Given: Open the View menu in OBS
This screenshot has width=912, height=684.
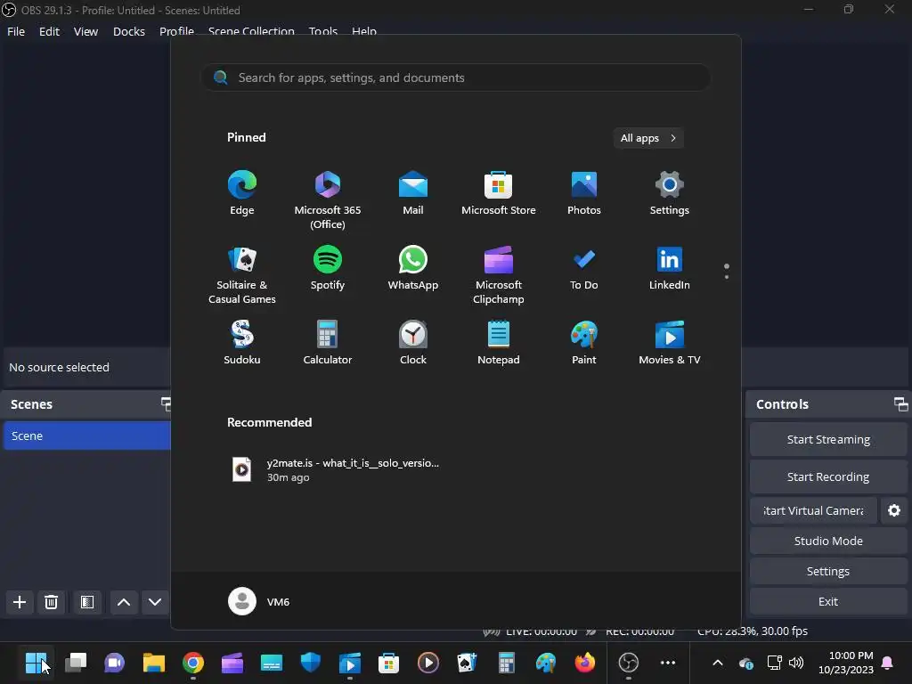Looking at the screenshot, I should coord(85,31).
